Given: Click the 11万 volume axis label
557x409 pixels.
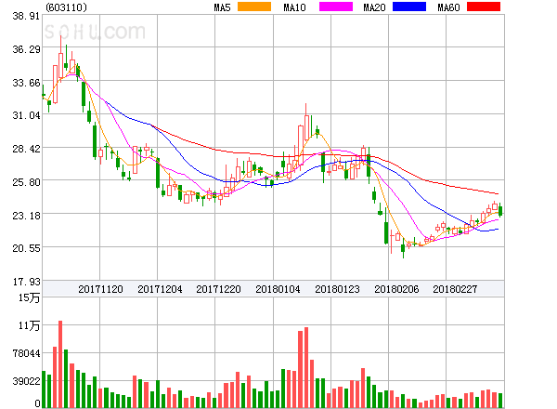Looking at the screenshot, I should click(29, 325).
